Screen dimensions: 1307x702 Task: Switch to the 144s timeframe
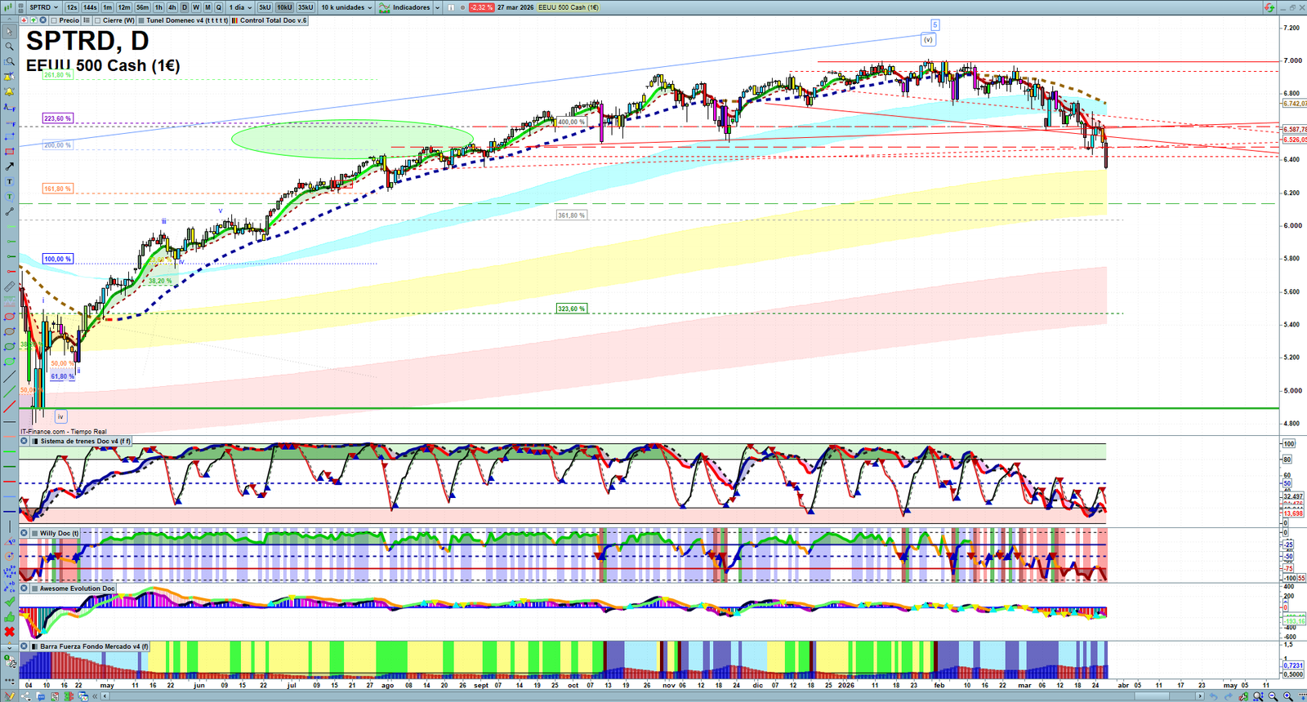coord(90,7)
